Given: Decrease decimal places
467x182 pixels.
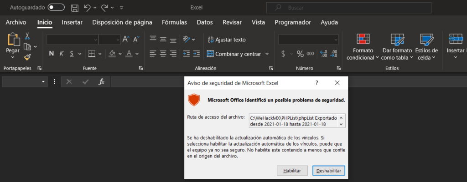Looking at the screenshot, I should pos(334,54).
